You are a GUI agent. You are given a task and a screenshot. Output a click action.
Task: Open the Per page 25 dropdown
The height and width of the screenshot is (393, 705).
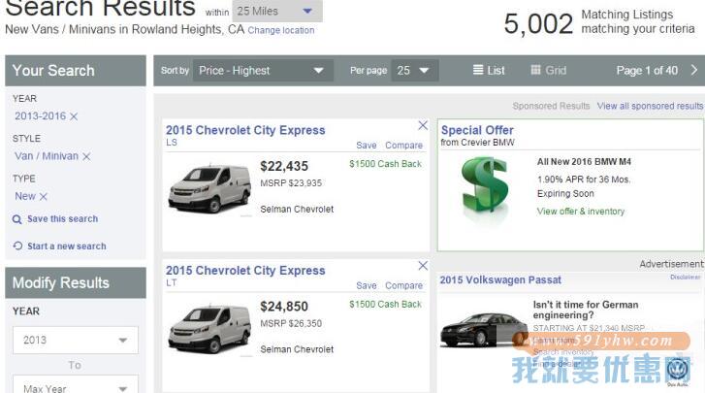pyautogui.click(x=414, y=71)
